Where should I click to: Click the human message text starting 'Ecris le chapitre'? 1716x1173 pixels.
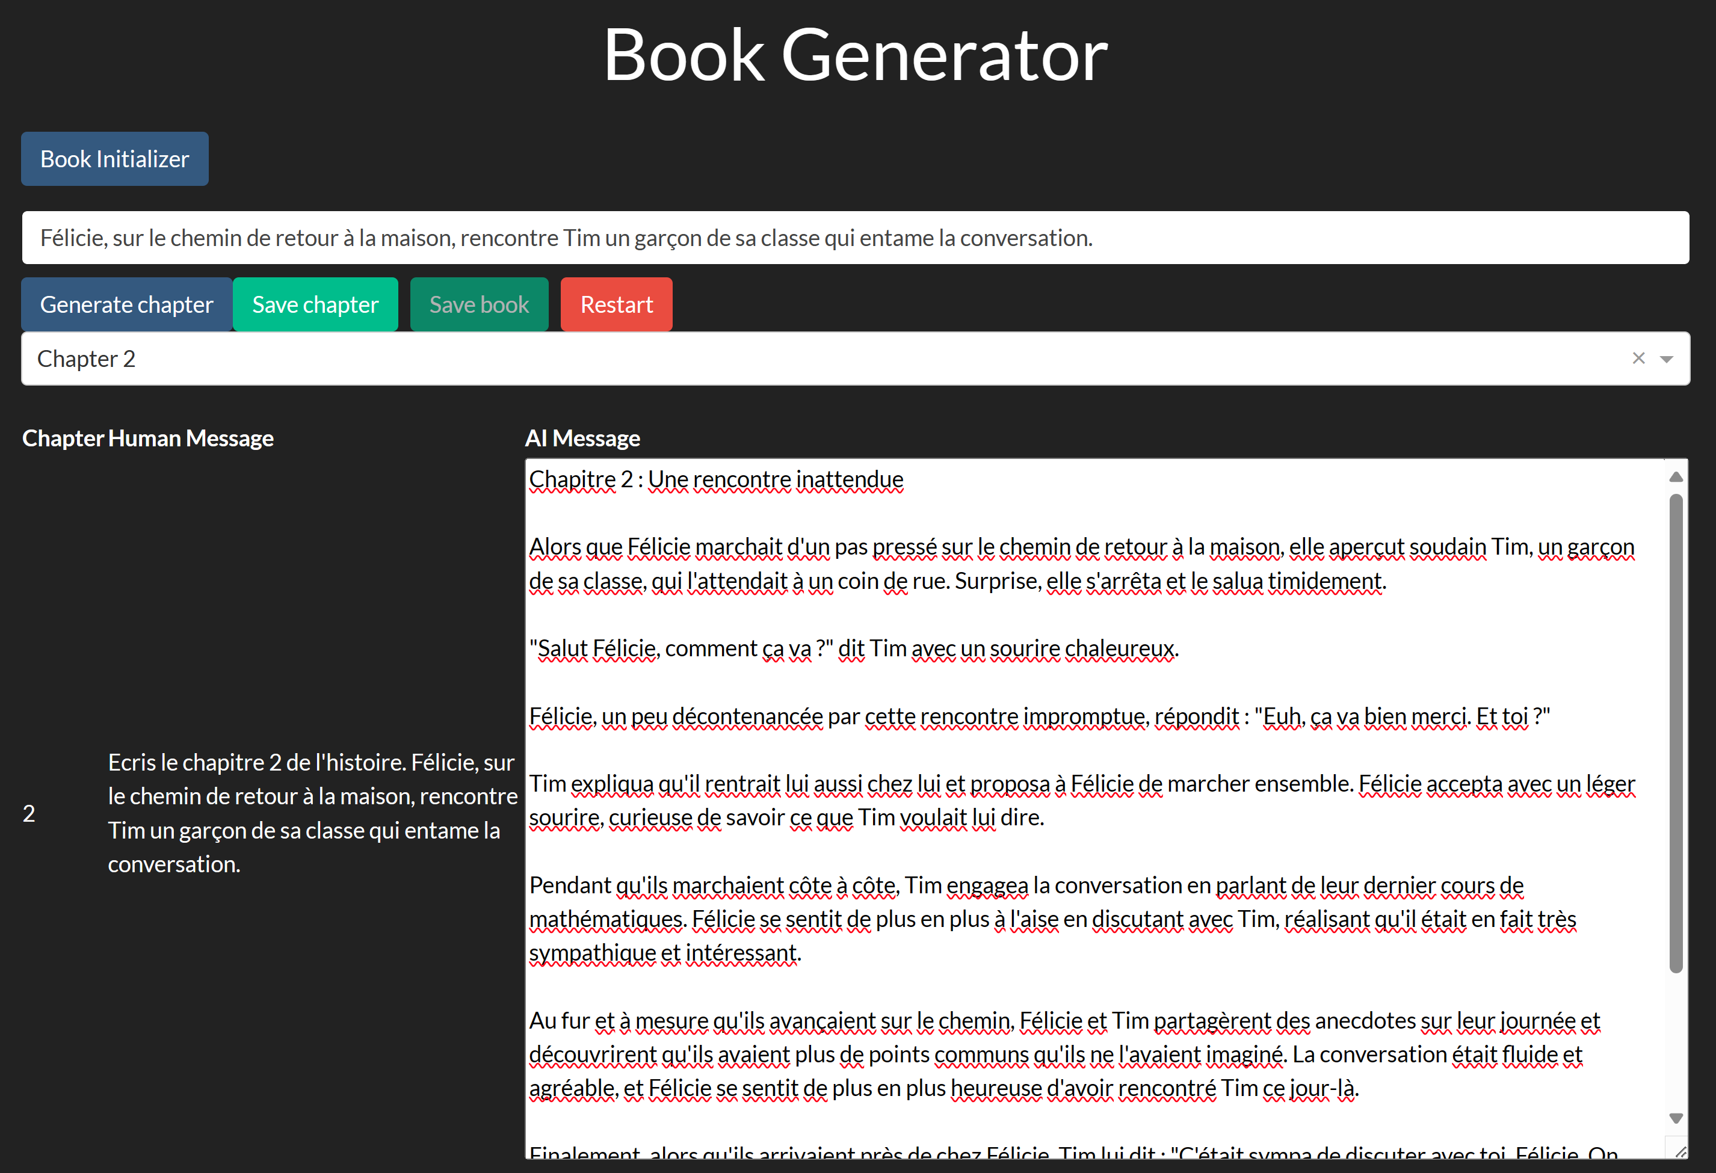312,813
